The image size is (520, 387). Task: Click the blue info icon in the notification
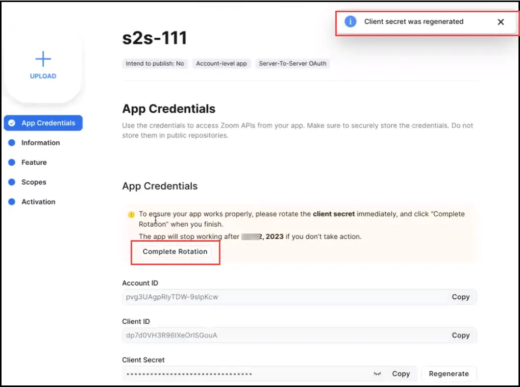(351, 21)
